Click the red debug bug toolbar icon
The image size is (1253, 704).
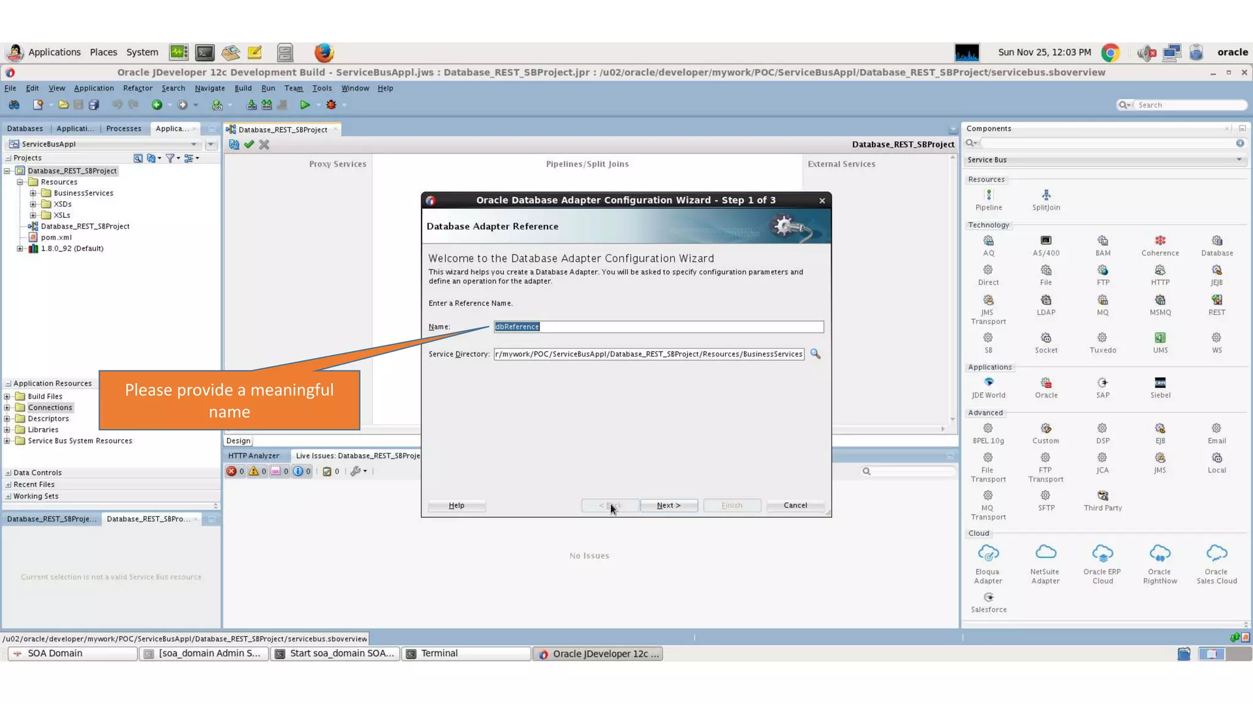click(331, 105)
